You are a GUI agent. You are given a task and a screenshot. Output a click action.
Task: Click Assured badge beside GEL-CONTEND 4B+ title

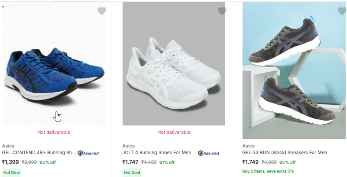pyautogui.click(x=88, y=153)
